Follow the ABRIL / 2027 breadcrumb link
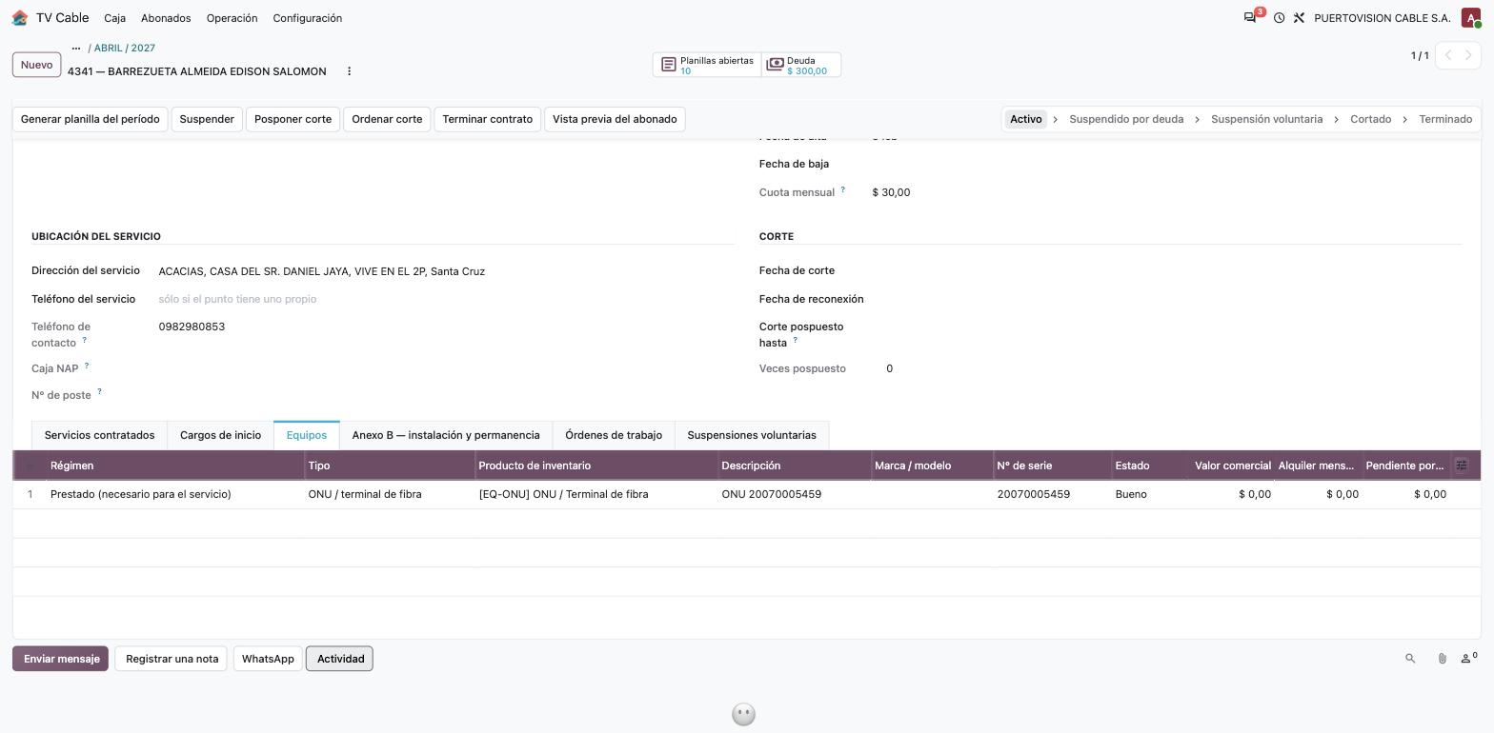The height and width of the screenshot is (733, 1494). pos(125,48)
